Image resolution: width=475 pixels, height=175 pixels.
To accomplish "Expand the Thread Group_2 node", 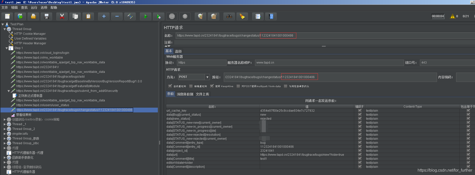I will pos(5,129).
